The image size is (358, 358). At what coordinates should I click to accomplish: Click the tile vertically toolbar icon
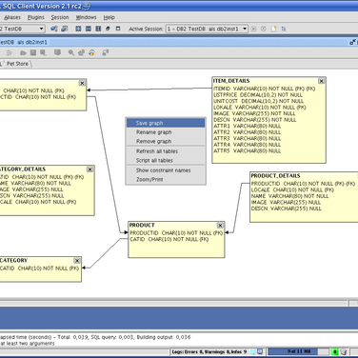click(98, 29)
